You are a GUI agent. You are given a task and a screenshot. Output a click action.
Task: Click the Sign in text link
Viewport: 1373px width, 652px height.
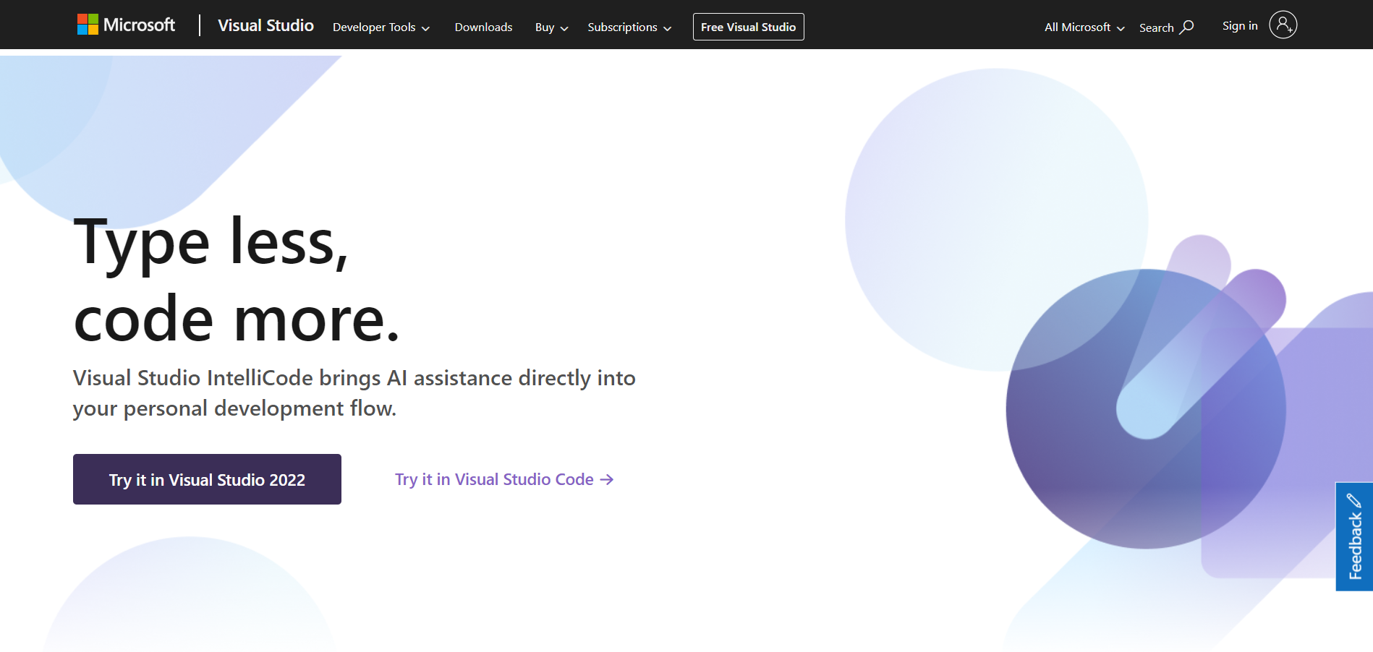pyautogui.click(x=1239, y=26)
